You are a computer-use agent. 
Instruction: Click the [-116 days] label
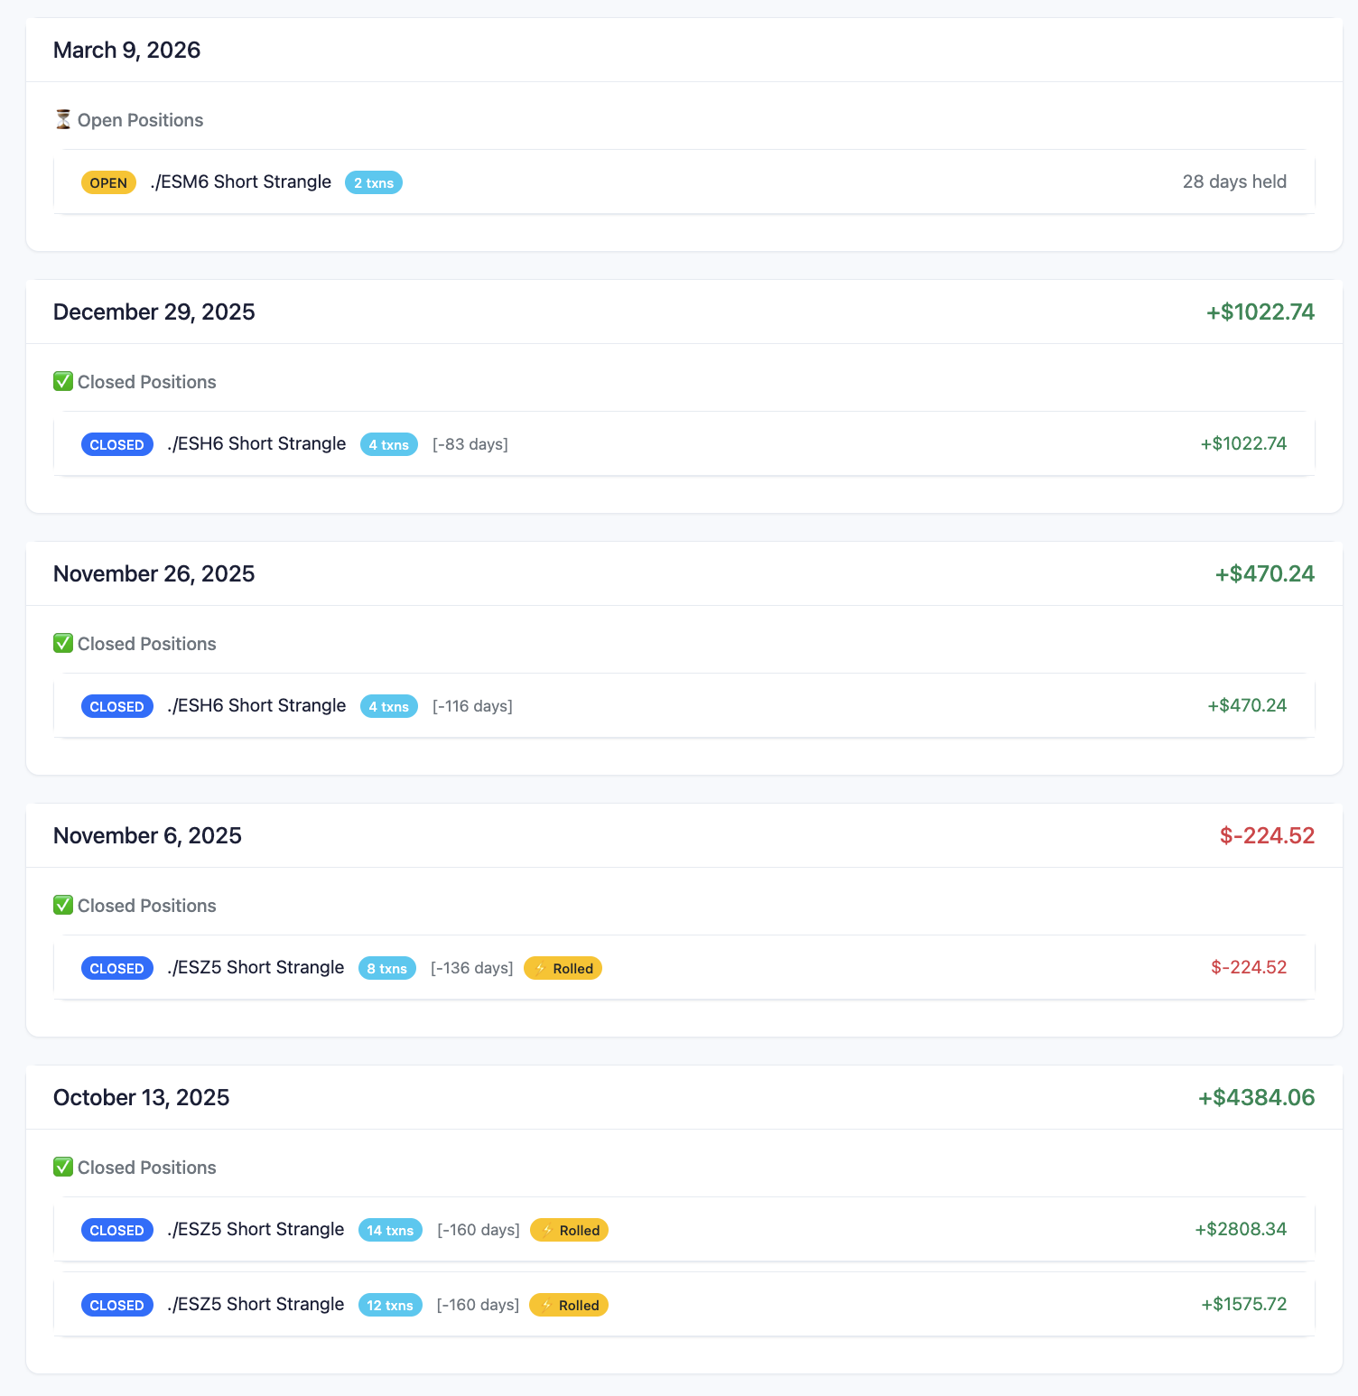point(472,706)
